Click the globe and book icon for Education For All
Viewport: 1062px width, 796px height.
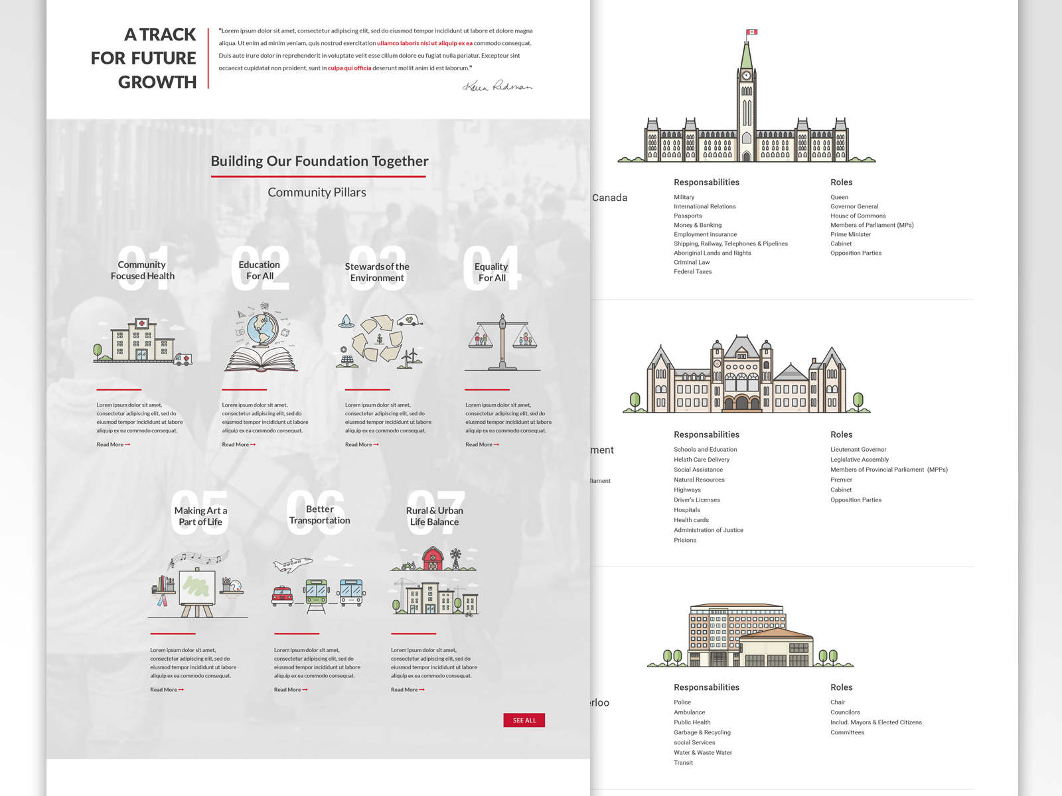point(260,338)
